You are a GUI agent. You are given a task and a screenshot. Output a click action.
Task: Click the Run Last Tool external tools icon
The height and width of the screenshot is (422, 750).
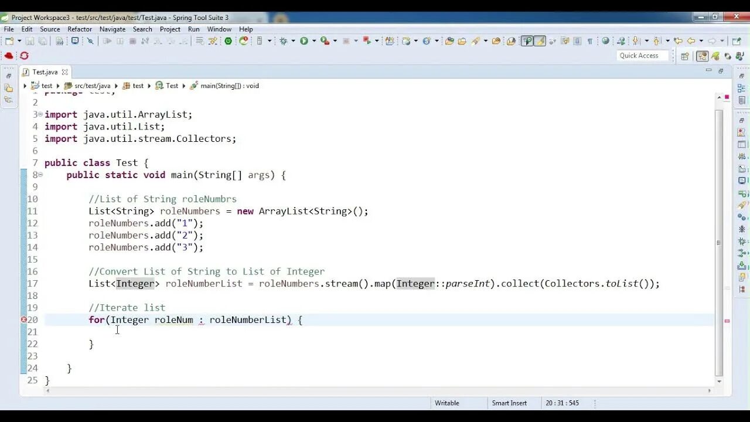coord(325,41)
